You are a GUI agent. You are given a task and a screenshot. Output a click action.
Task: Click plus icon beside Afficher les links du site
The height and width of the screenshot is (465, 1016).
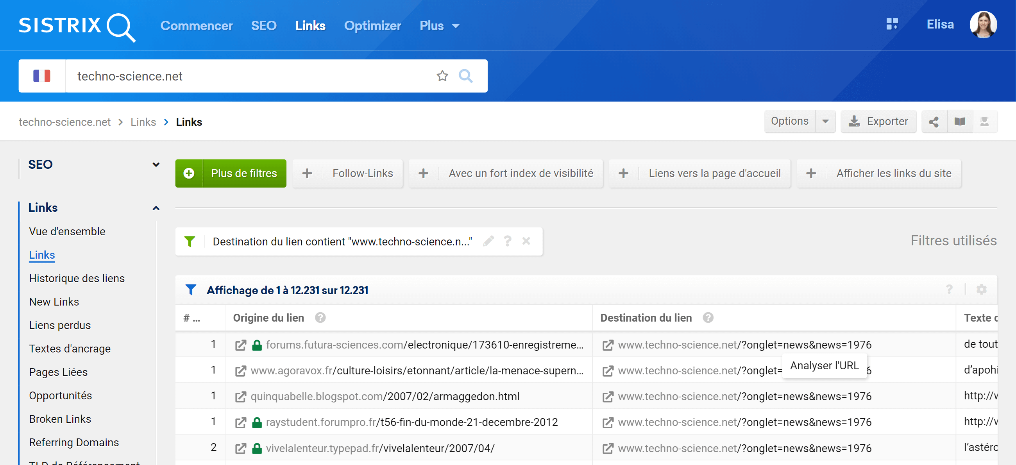(x=811, y=173)
